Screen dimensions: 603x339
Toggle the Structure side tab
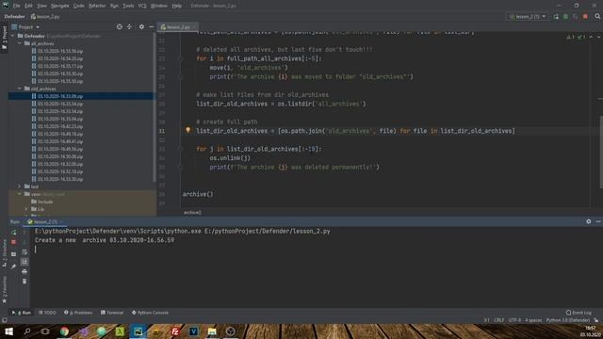[4, 253]
